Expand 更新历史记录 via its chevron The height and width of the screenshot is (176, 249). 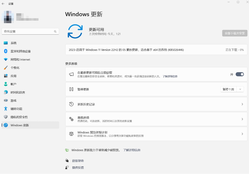[242, 104]
